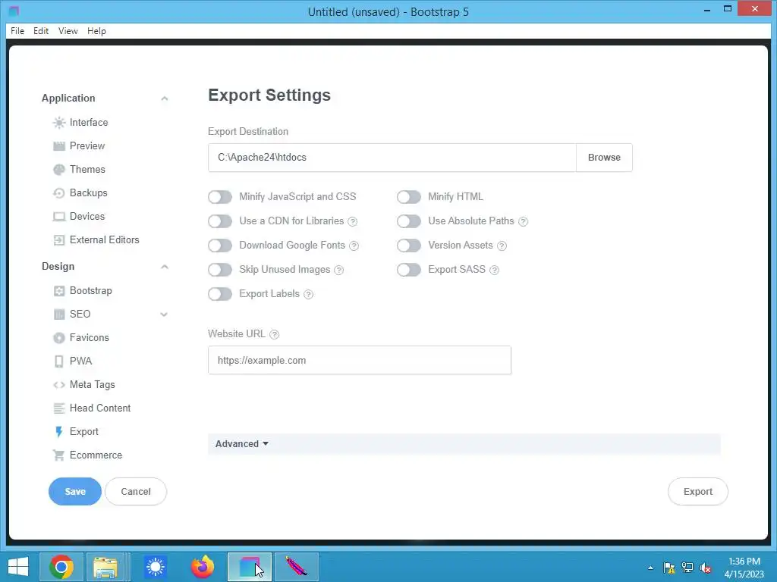Click help icon beside Export SASS
Viewport: 777px width, 582px height.
[x=494, y=271]
